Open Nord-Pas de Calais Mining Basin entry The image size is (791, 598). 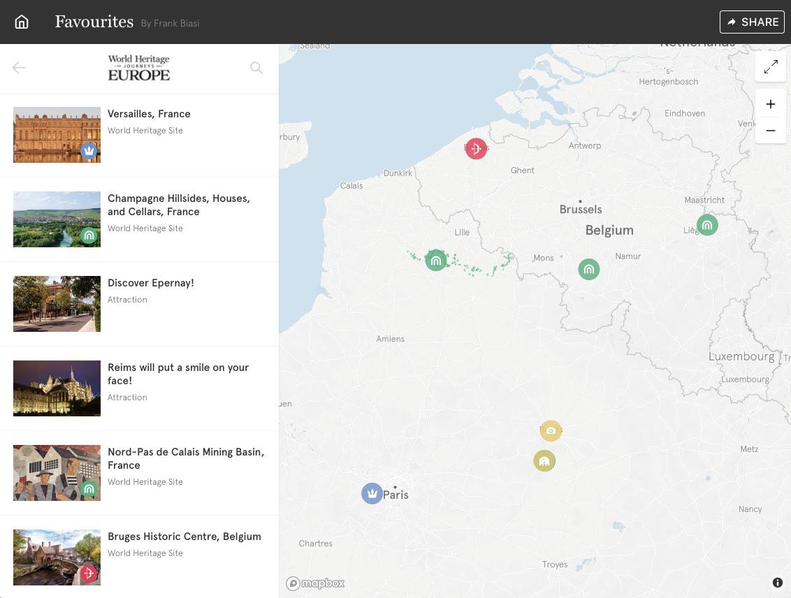tap(139, 473)
